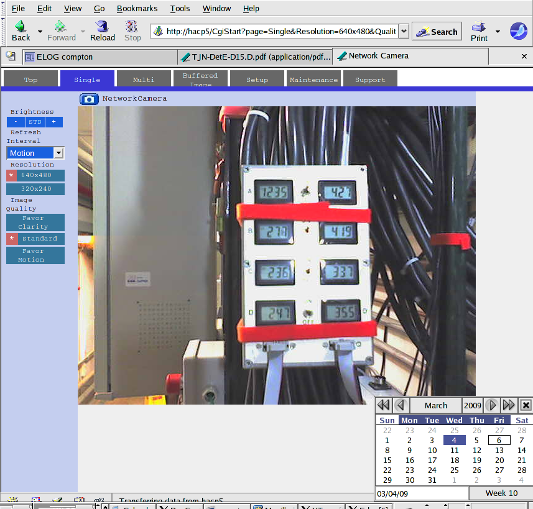Click the Mozilla throbber logo icon
The height and width of the screenshot is (509, 533).
(x=519, y=31)
